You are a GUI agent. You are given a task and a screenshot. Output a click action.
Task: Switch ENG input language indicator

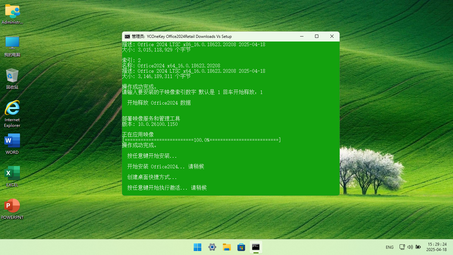(390, 247)
